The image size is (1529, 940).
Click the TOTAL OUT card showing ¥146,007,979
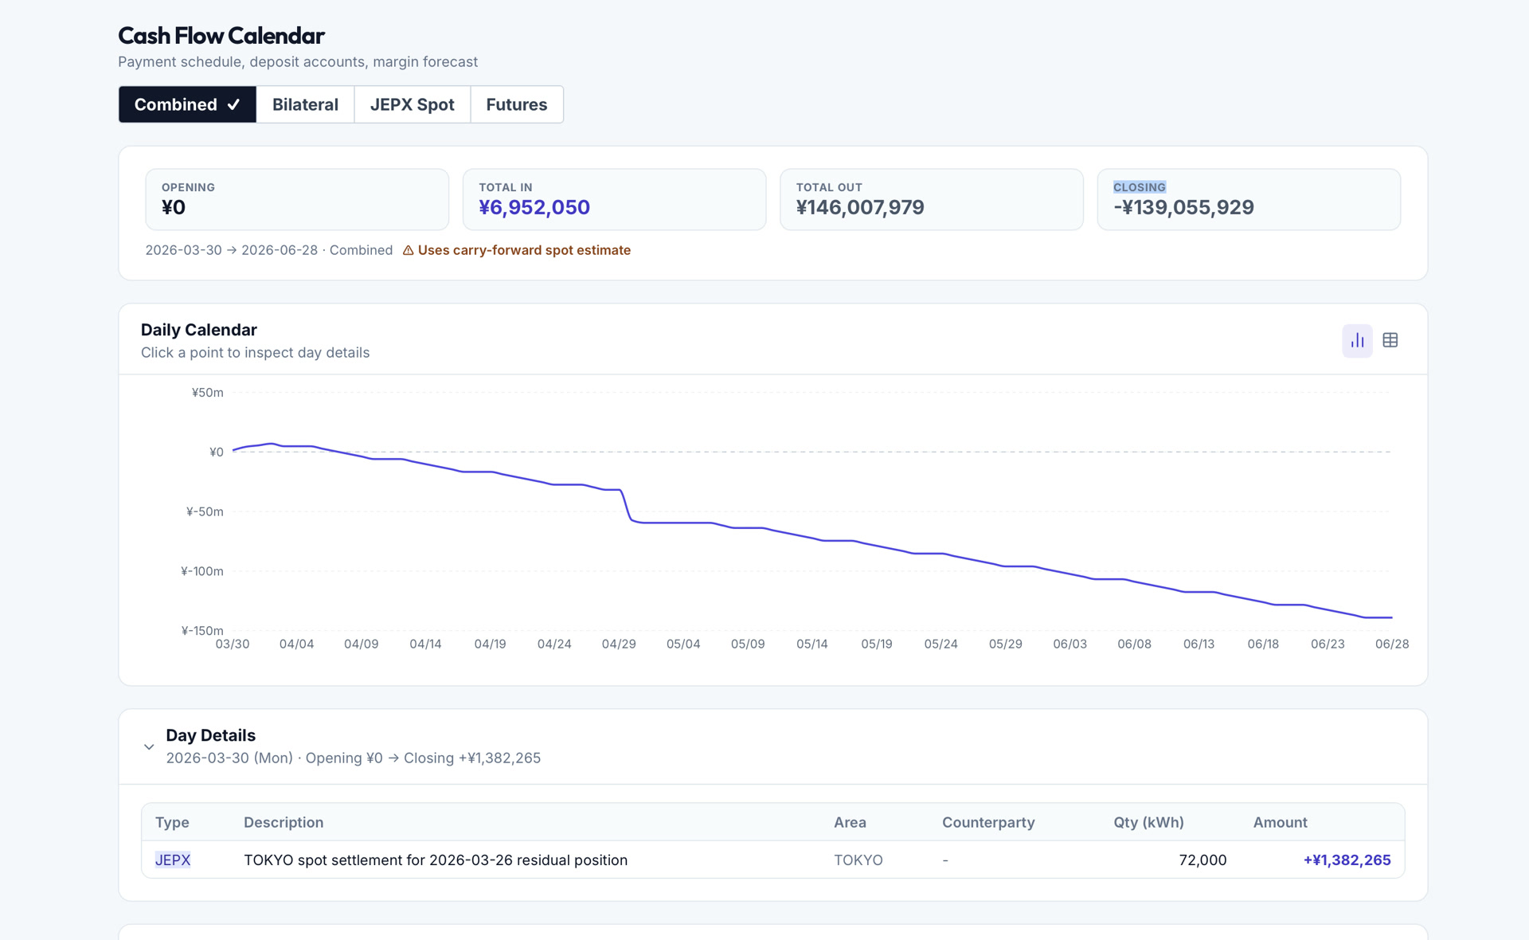[932, 198]
